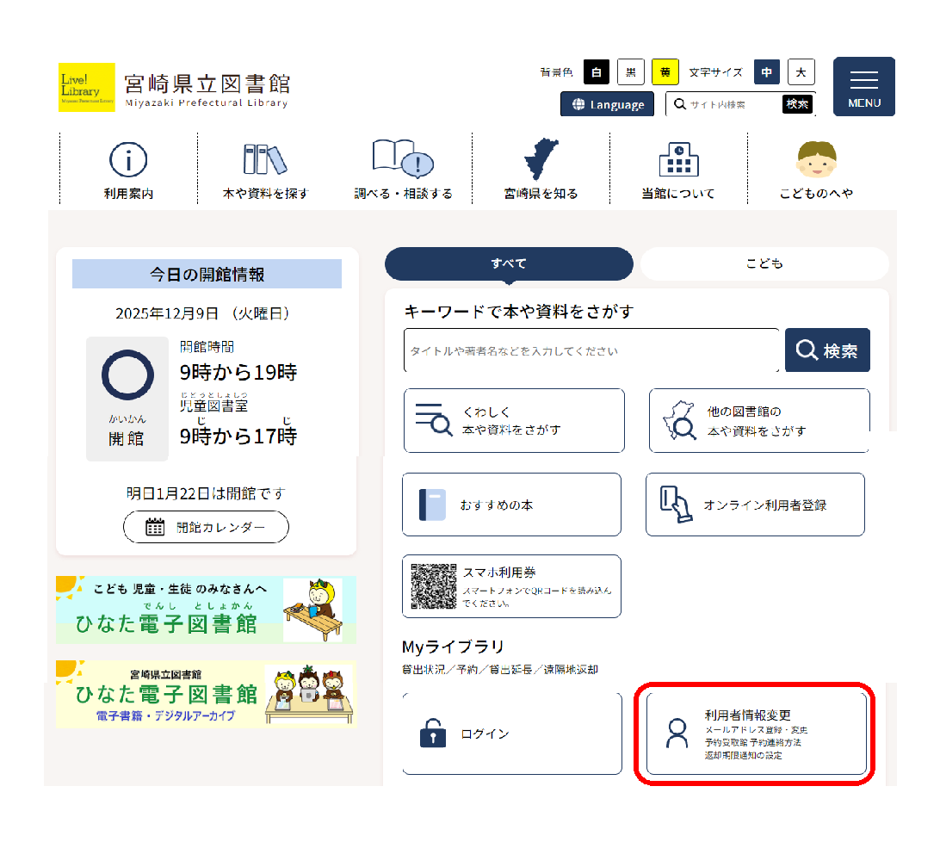Tap the スマホ利用券 QR code
The height and width of the screenshot is (842, 940).
(434, 586)
